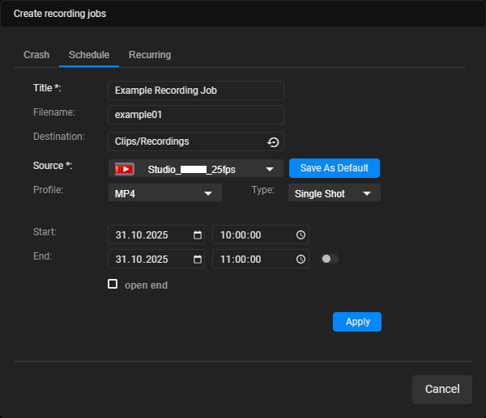
Task: Open clock picker for End time
Action: (301, 259)
